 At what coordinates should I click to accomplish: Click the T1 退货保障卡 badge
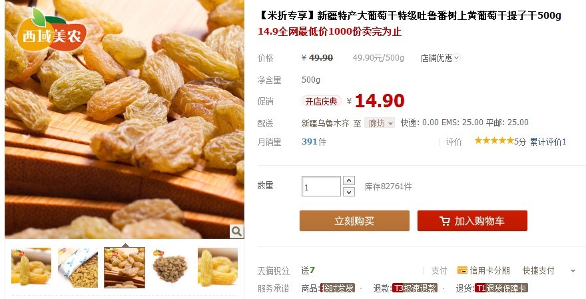coord(501,288)
